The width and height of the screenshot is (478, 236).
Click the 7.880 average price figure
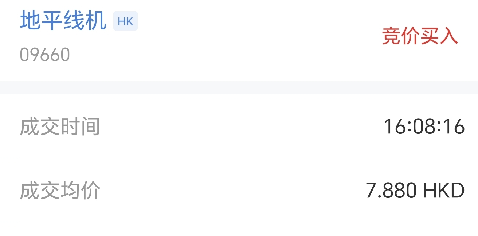tap(391, 191)
